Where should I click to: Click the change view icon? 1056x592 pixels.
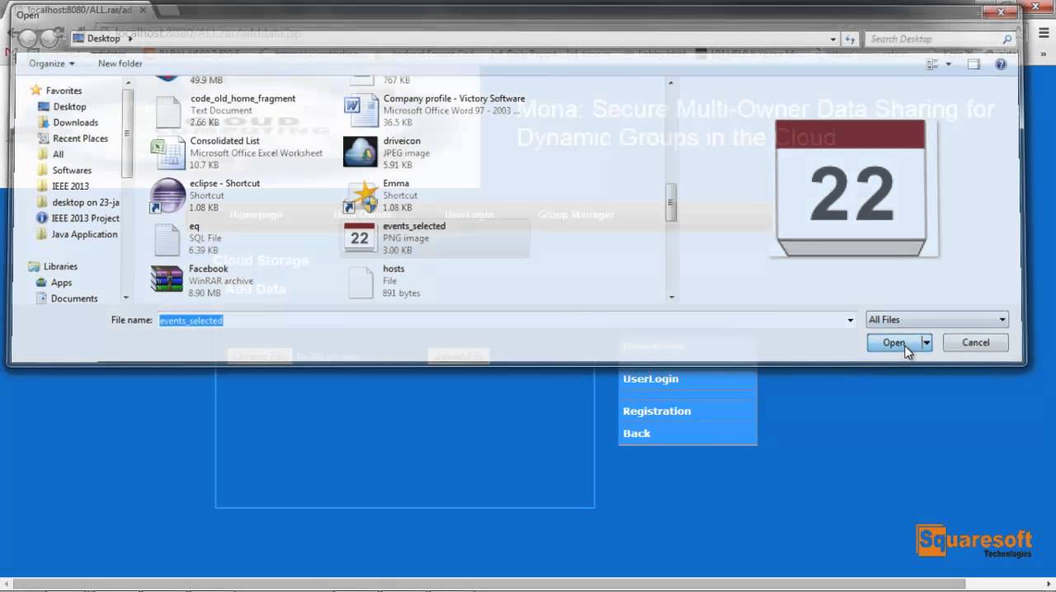click(x=933, y=63)
